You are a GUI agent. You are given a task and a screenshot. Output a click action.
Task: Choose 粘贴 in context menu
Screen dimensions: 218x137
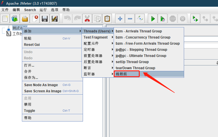(52, 38)
